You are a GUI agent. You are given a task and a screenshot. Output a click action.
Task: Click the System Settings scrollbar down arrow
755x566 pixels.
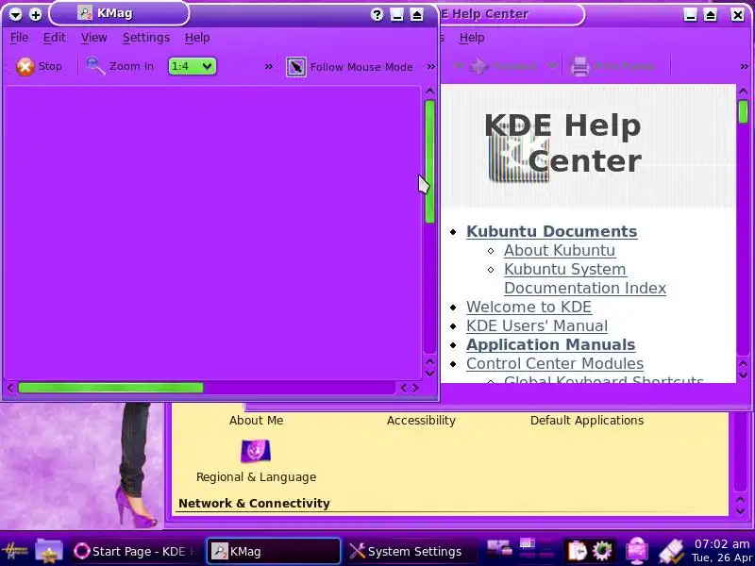[x=741, y=511]
